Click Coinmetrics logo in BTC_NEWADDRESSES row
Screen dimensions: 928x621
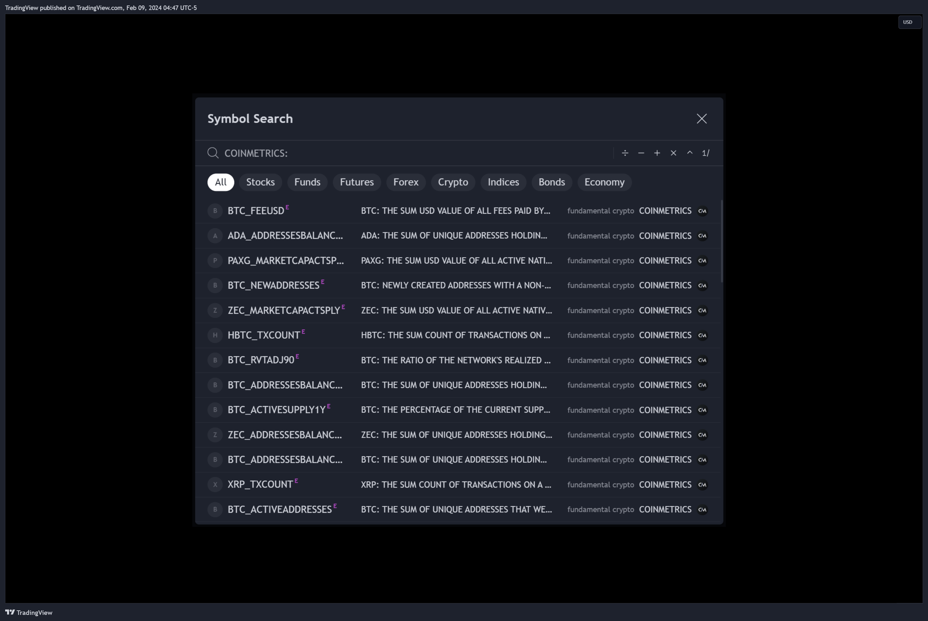[x=703, y=286]
